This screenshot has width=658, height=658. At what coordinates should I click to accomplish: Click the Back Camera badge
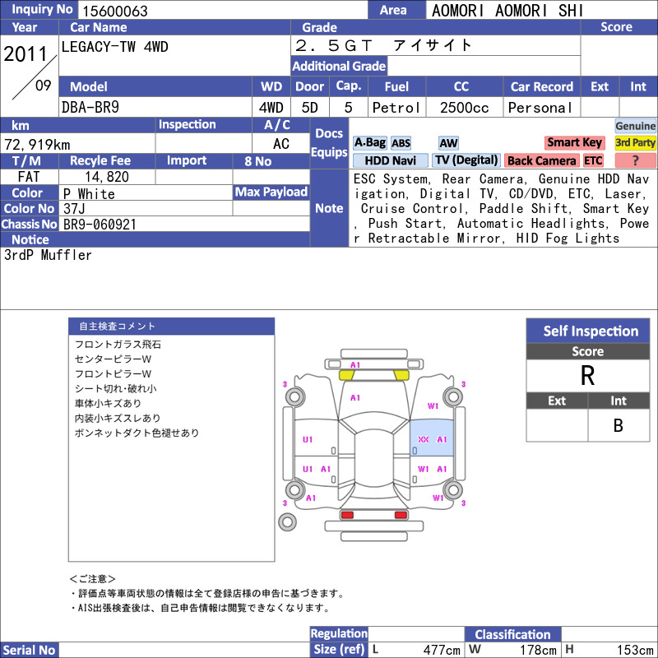(541, 160)
